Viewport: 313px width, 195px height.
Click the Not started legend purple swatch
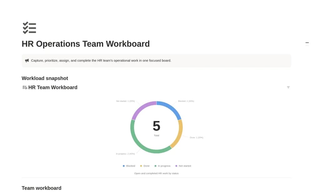point(176,166)
